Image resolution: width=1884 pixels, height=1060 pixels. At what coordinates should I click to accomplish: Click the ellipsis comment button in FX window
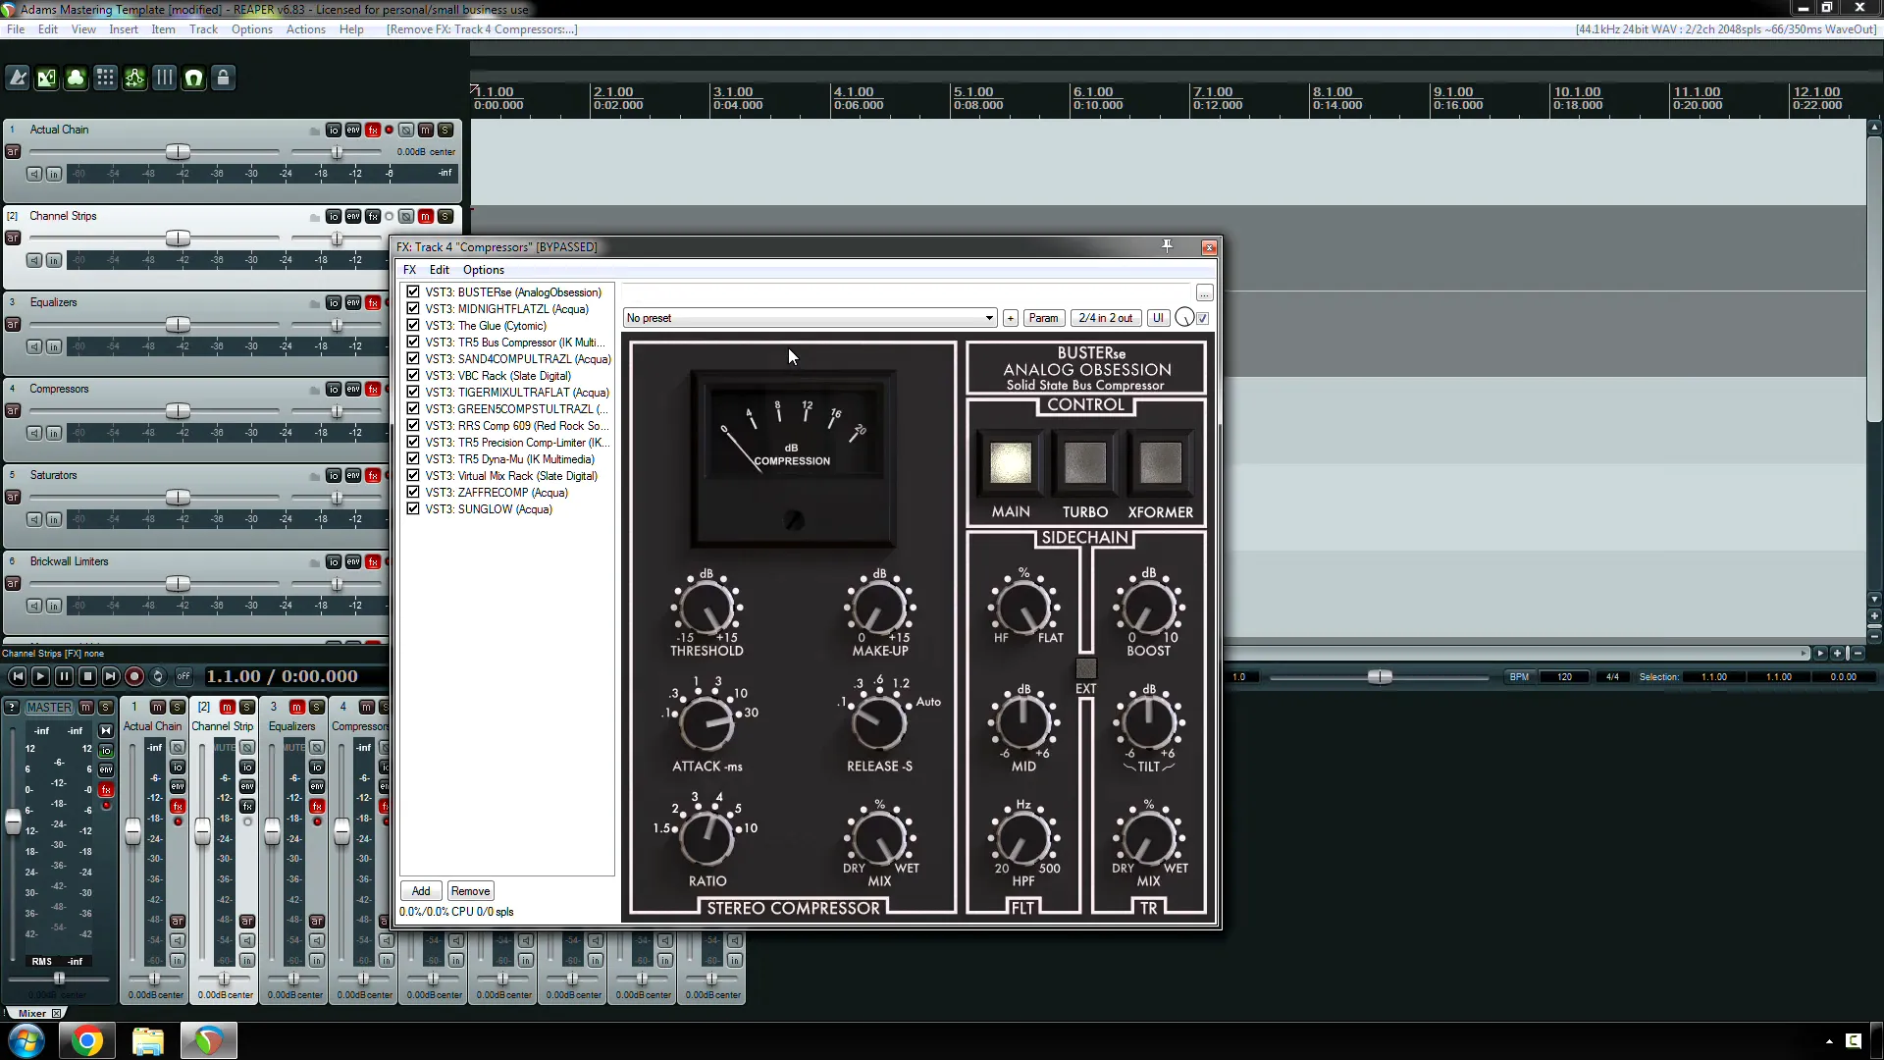tap(1204, 292)
